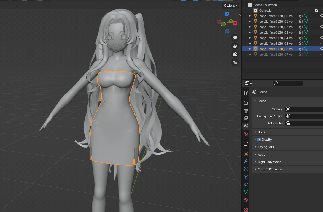Open the View Layer properties tab
This screenshot has width=323, height=212.
click(246, 118)
